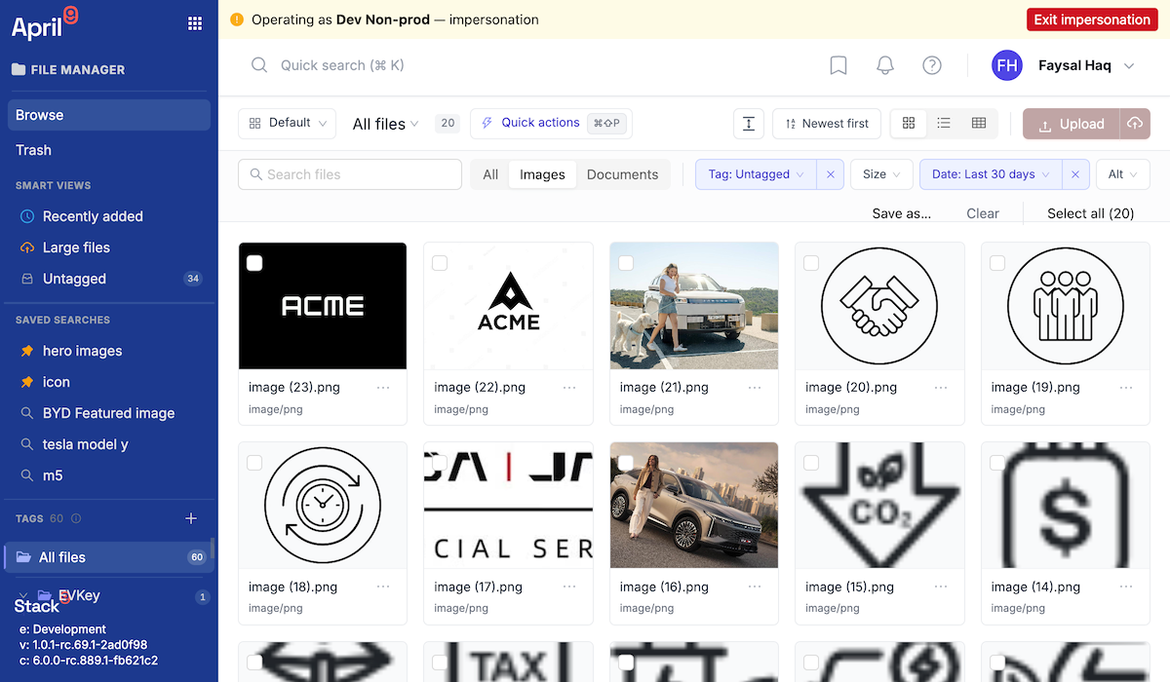
Task: Switch to list view layout
Action: tap(944, 124)
